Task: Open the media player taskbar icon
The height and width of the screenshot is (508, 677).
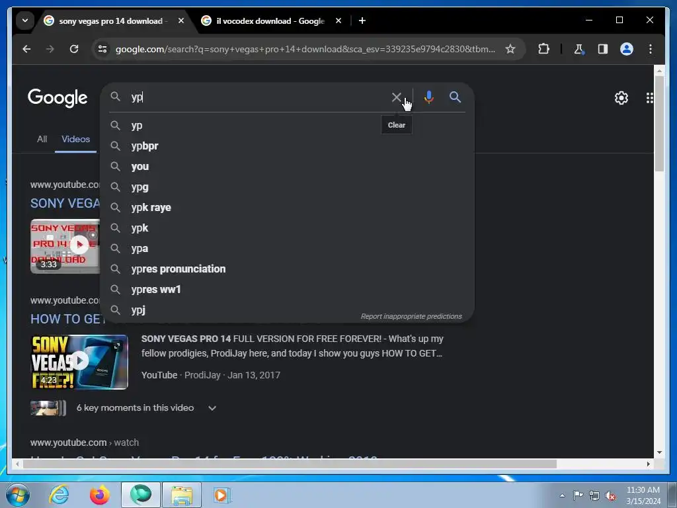Action: click(222, 495)
